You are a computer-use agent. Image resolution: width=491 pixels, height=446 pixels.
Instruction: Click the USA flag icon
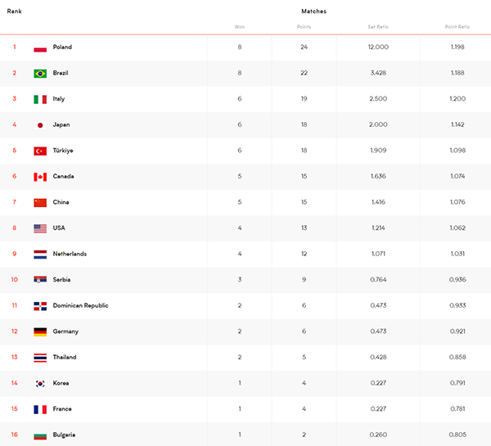pos(40,228)
